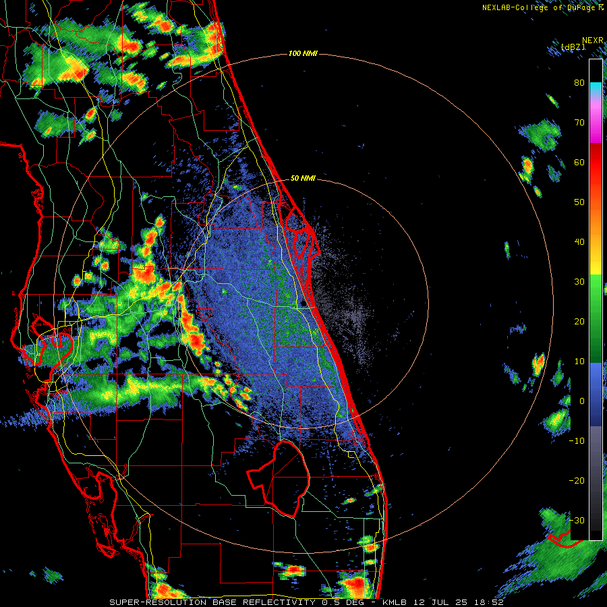Viewport: 607px width, 607px height.
Task: Click the 50 value on the dBZ scale
Action: [x=579, y=202]
